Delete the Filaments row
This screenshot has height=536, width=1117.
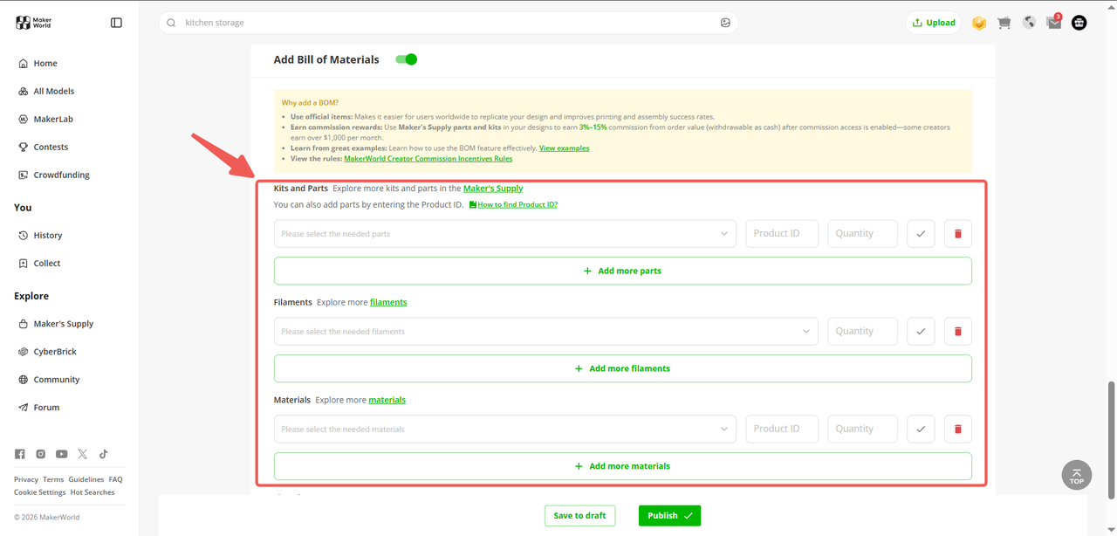(958, 332)
